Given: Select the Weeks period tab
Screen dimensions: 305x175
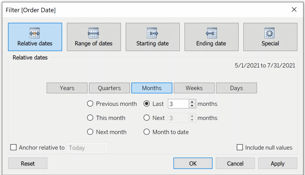Looking at the screenshot, I should tap(194, 88).
